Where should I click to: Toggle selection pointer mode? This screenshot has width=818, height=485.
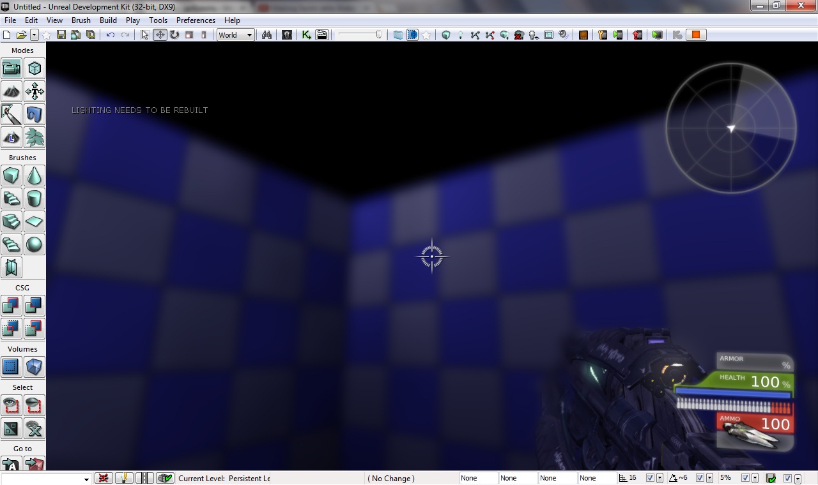tap(145, 35)
